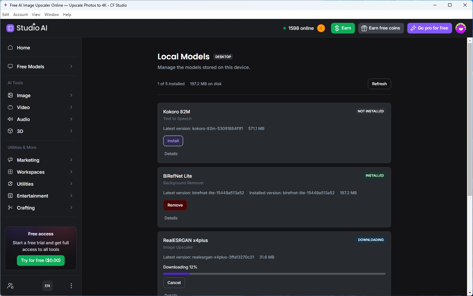Screen dimensions: 473x296
Task: Click the DESKTOP badge beside Local Models
Action: point(223,57)
